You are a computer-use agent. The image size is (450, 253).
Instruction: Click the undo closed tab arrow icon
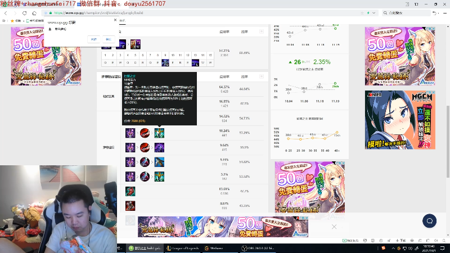click(434, 13)
